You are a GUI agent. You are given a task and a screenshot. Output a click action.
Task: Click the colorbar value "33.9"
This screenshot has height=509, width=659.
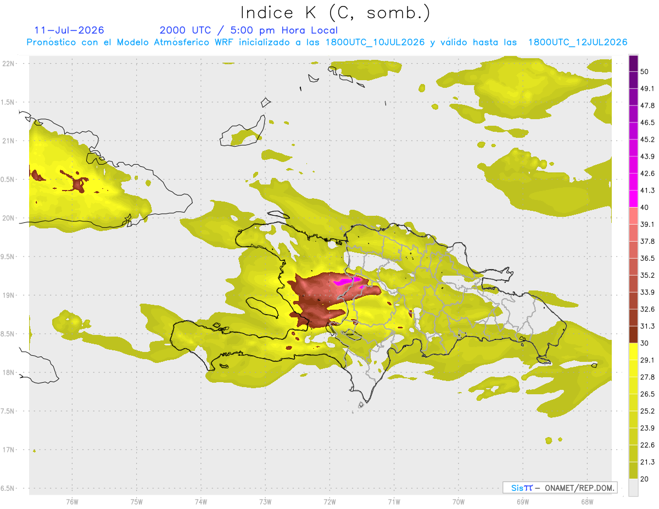tap(647, 292)
